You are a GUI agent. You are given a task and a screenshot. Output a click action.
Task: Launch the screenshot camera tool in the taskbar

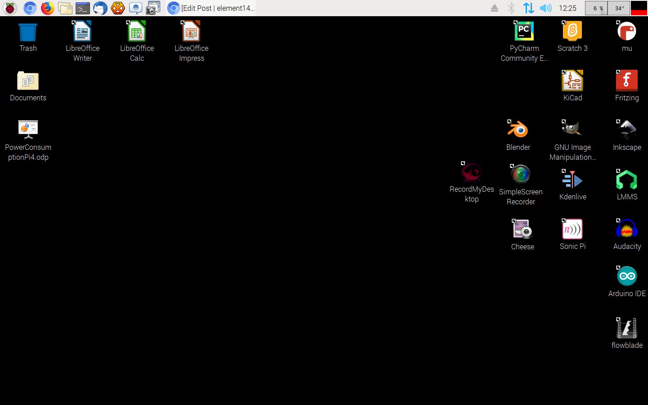coord(153,8)
